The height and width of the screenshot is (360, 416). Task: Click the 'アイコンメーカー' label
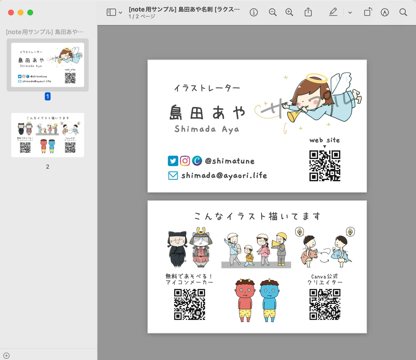[x=189, y=282]
